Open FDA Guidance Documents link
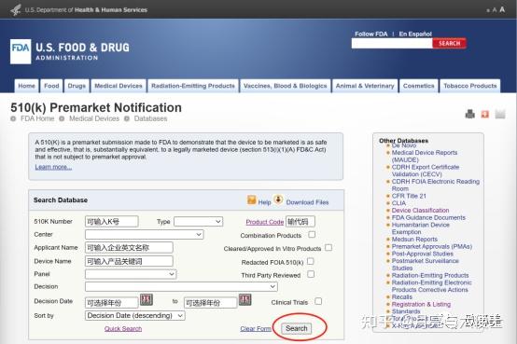517x344 pixels. [428, 217]
